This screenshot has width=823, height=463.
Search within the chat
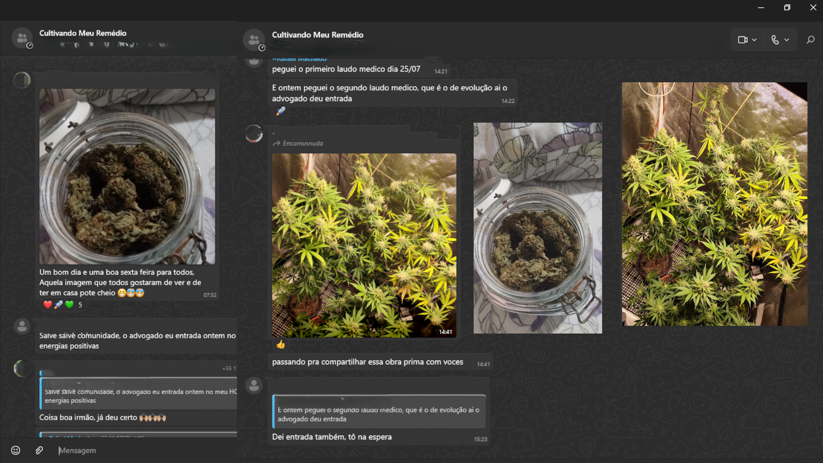tap(810, 40)
